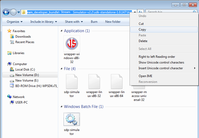Select USER-PC under Network
The width and height of the screenshot is (199, 138).
point(21,102)
